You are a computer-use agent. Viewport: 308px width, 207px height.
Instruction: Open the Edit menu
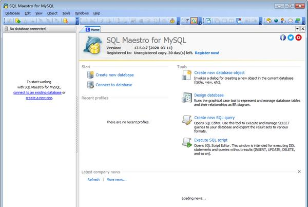(x=28, y=13)
